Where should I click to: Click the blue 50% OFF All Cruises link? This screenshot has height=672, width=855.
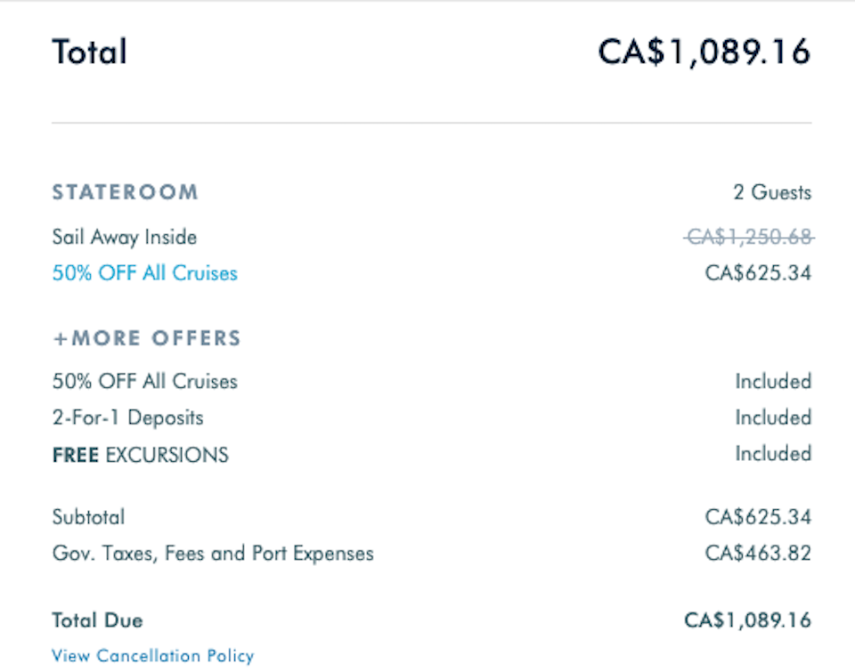coord(145,273)
